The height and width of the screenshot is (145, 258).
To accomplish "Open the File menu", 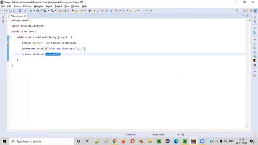I will pyautogui.click(x=3, y=6).
